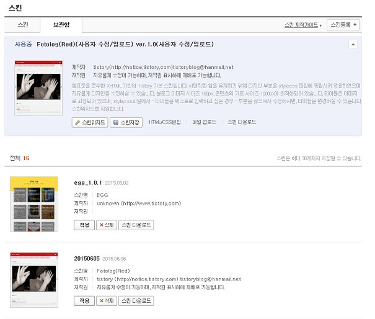Select the 보관함 tab
Screen dimensions: 375x319
pos(61,25)
